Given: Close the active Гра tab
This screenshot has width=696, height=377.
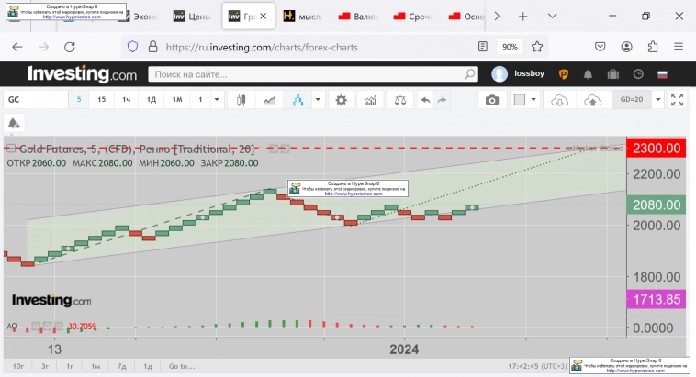Looking at the screenshot, I should coord(264,17).
